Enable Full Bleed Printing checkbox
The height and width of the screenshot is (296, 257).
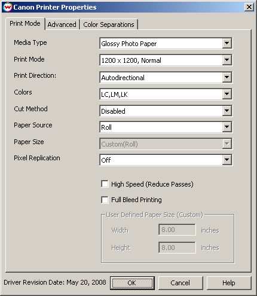point(105,200)
